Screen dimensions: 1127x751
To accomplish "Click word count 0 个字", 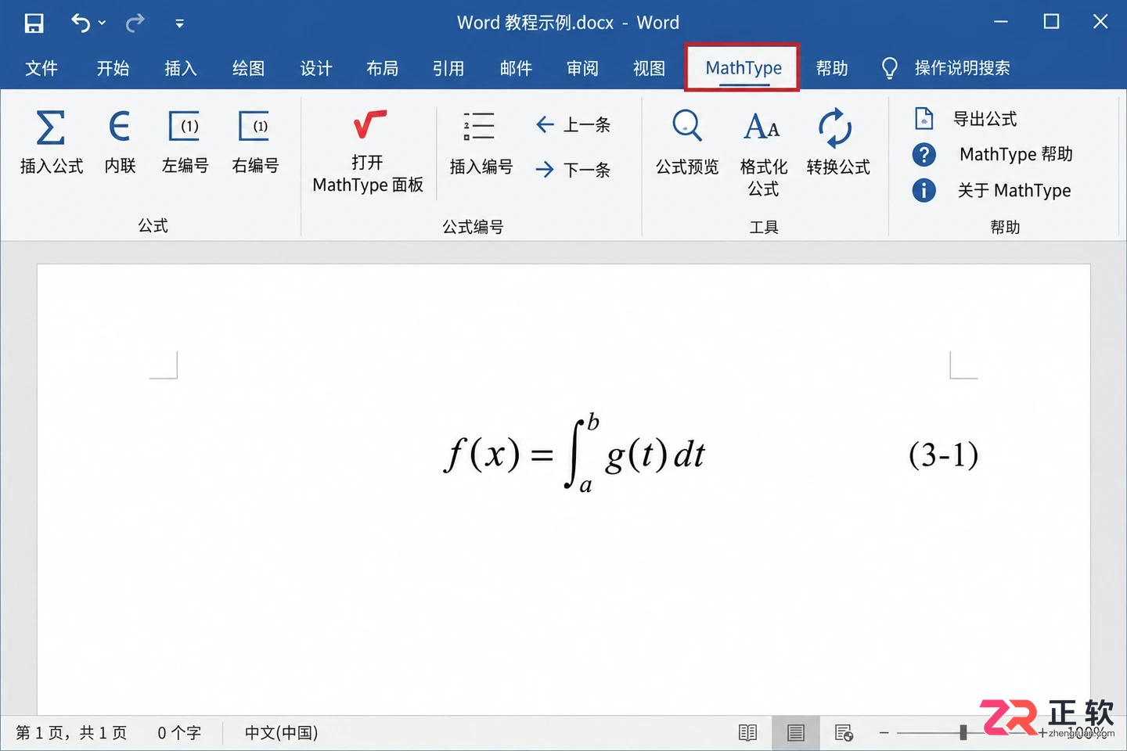I will [179, 733].
